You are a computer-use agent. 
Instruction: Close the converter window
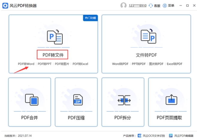click(x=194, y=5)
